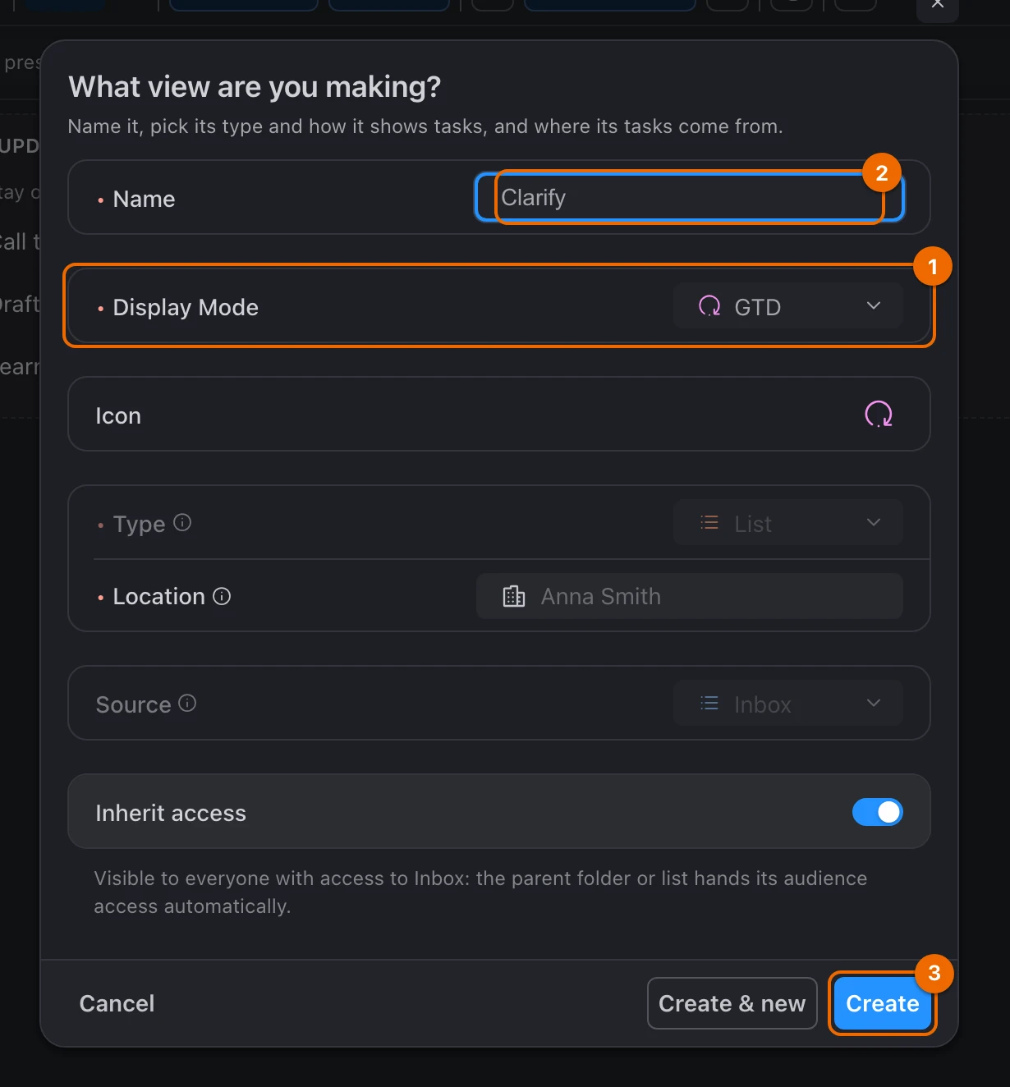Viewport: 1010px width, 1087px height.
Task: Click the Name input field containing Clarify
Action: coord(690,198)
